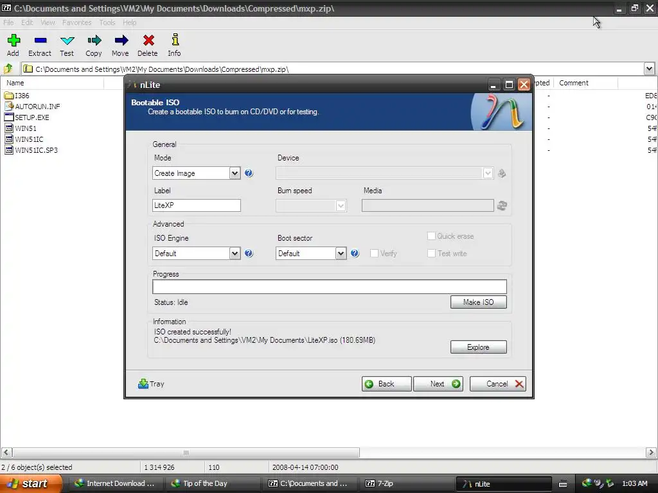Screen dimensions: 658x493
Task: Select SETUP.EXE in the file list
Action: 27,117
